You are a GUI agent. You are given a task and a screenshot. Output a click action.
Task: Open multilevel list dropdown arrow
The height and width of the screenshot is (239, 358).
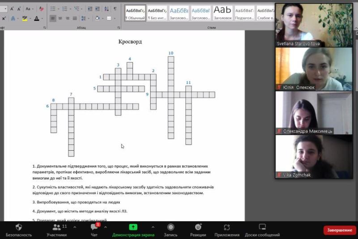[82, 9]
